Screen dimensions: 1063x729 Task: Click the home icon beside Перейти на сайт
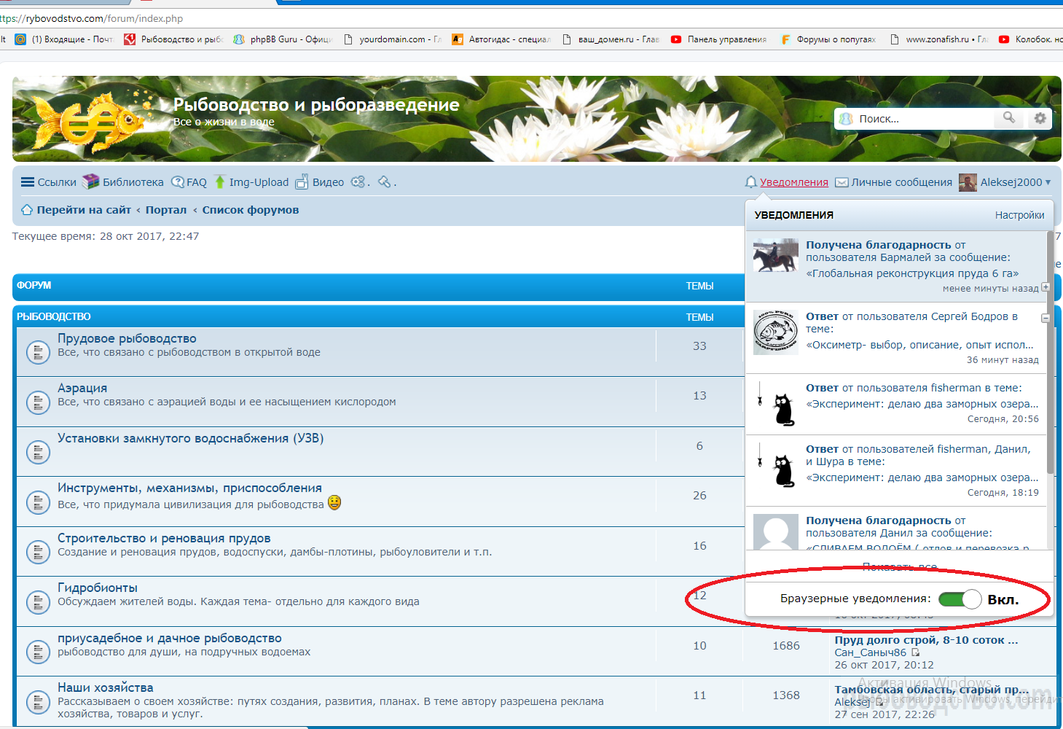[x=27, y=210]
